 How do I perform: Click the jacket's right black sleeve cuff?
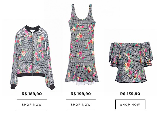[52, 87]
